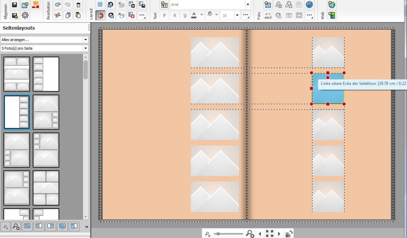This screenshot has width=407, height=238.
Task: Delete selection using the trash can icon
Action: click(x=78, y=5)
